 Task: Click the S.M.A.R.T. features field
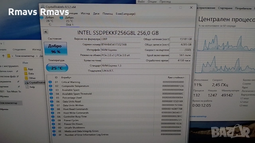146,71
